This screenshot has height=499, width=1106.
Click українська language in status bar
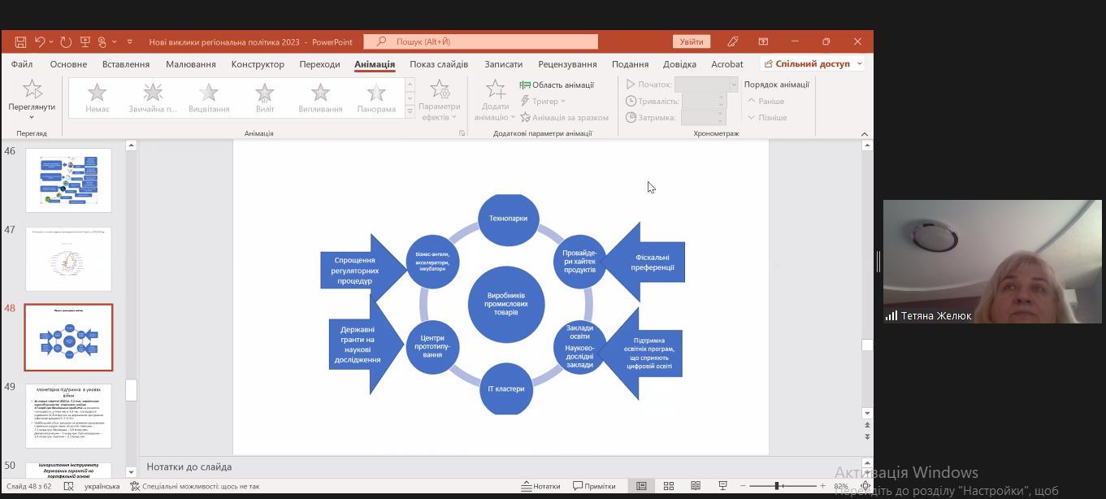(x=102, y=486)
